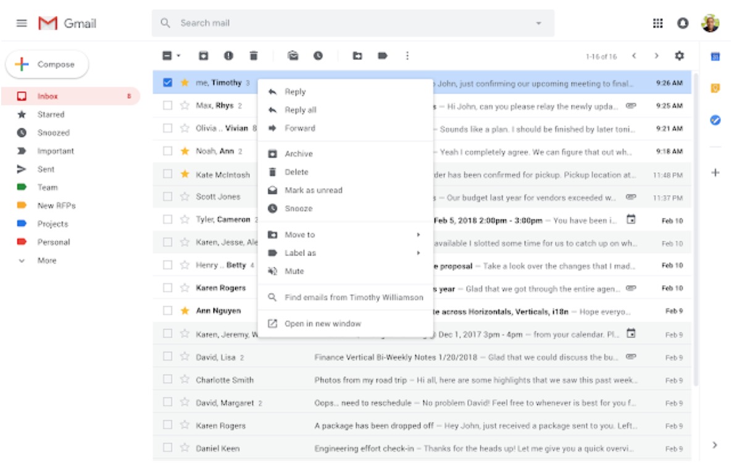The image size is (737, 469).
Task: Open Tasks from the side panel
Action: (x=715, y=120)
